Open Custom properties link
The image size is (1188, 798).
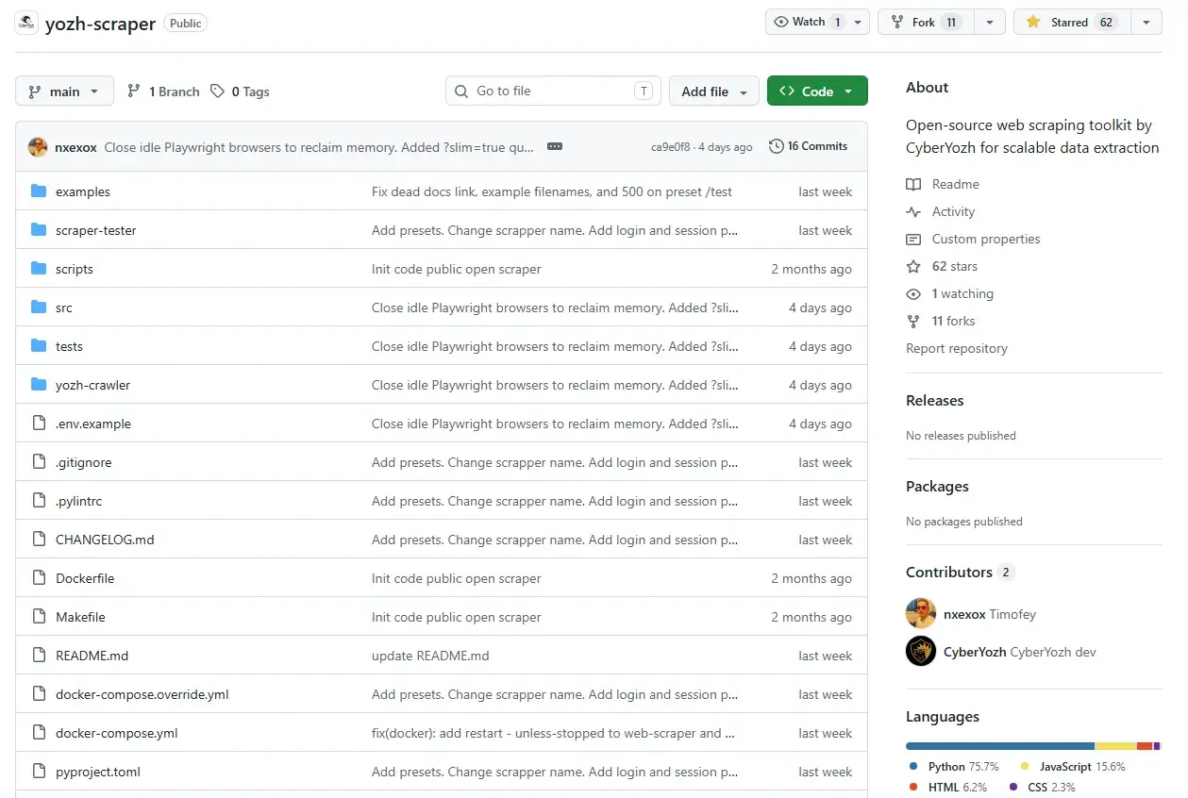(985, 240)
